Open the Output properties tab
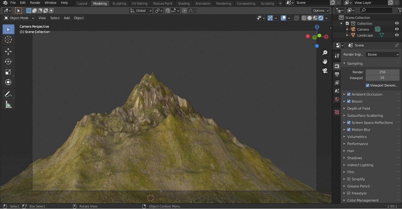This screenshot has width=402, height=209. click(337, 74)
